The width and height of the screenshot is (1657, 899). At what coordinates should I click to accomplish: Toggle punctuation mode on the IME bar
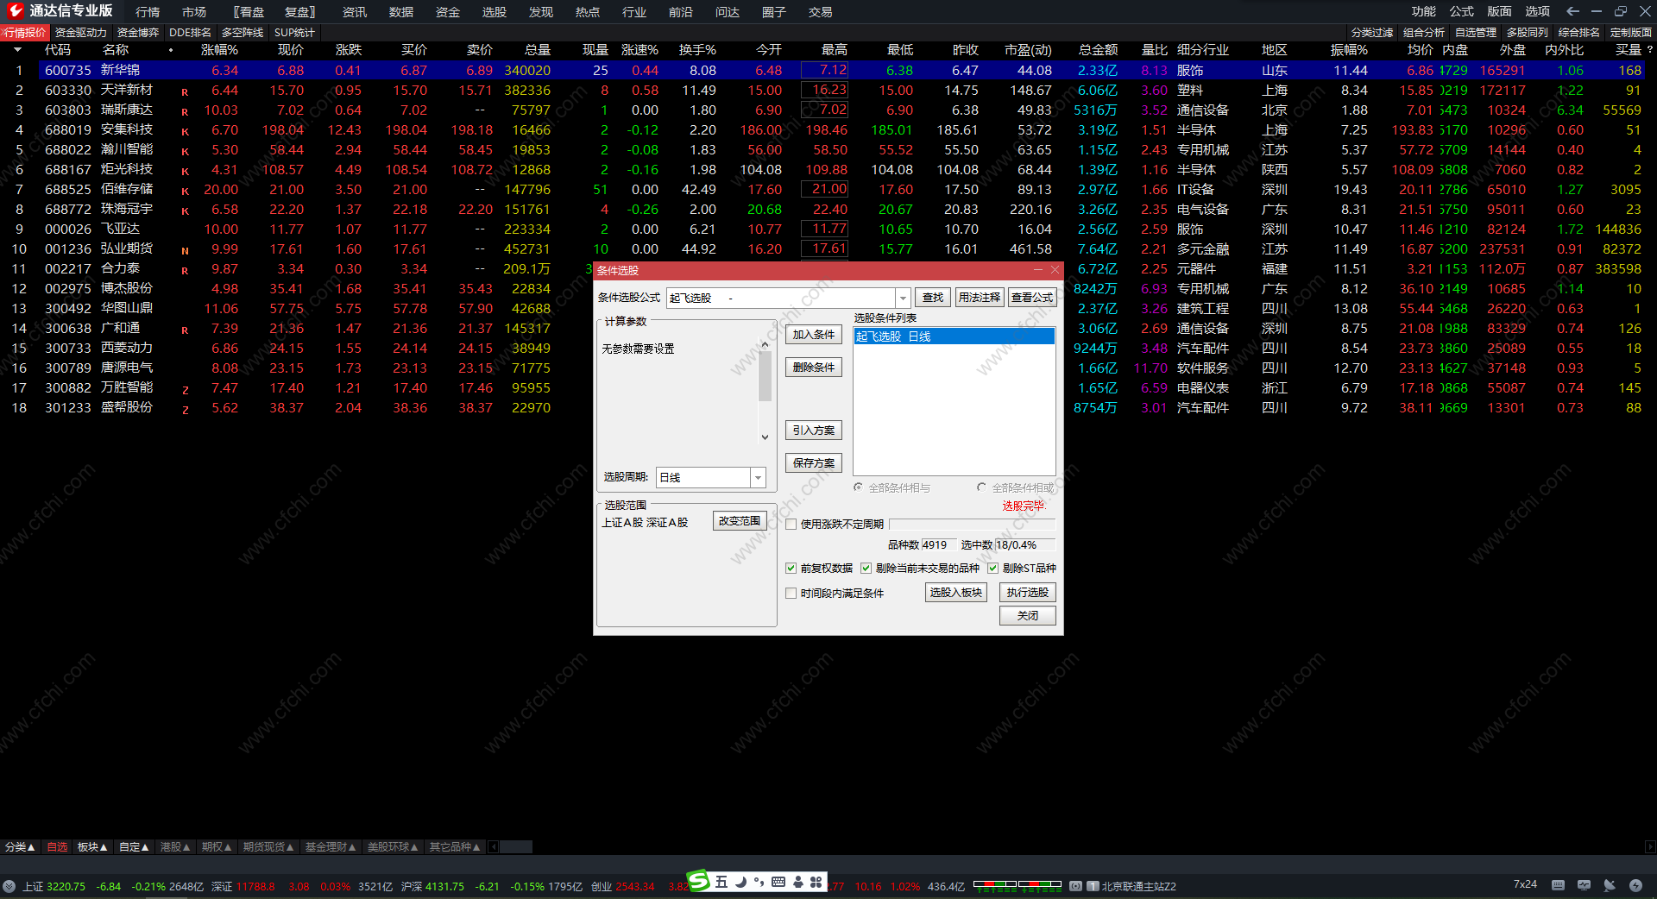[x=759, y=882]
